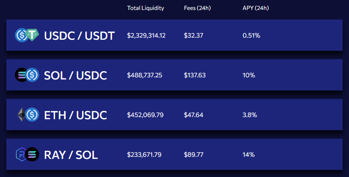Click the USDC icon in ETH/USDC row
The height and width of the screenshot is (177, 349).
pos(32,115)
